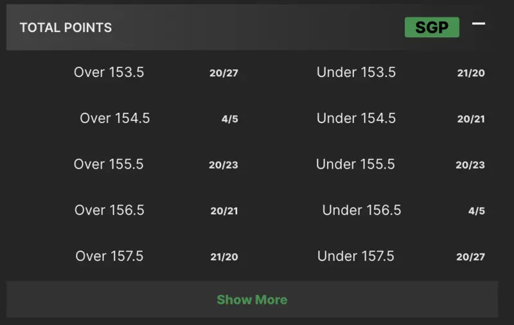Click the 21/20 odds for Over 157.5
This screenshot has height=325, width=514.
tap(224, 257)
